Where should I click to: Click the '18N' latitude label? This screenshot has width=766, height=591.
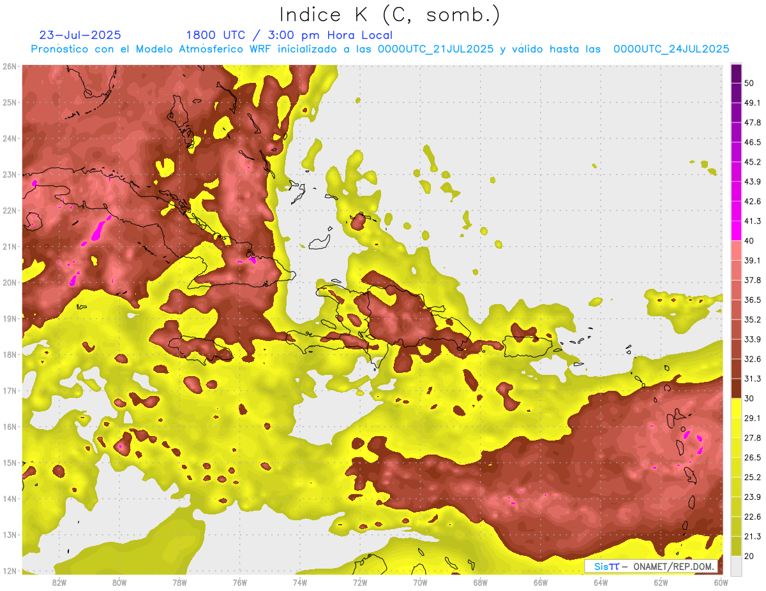(x=10, y=354)
